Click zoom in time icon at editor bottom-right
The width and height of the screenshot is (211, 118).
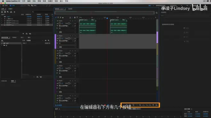click(x=143, y=105)
